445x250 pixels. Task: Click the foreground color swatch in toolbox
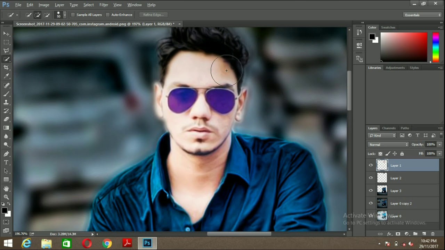pyautogui.click(x=5, y=211)
